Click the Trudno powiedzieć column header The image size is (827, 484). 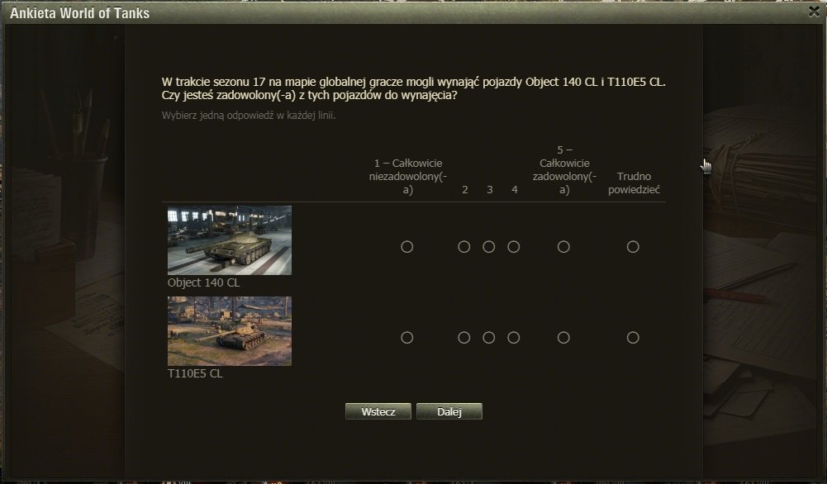[x=634, y=183]
